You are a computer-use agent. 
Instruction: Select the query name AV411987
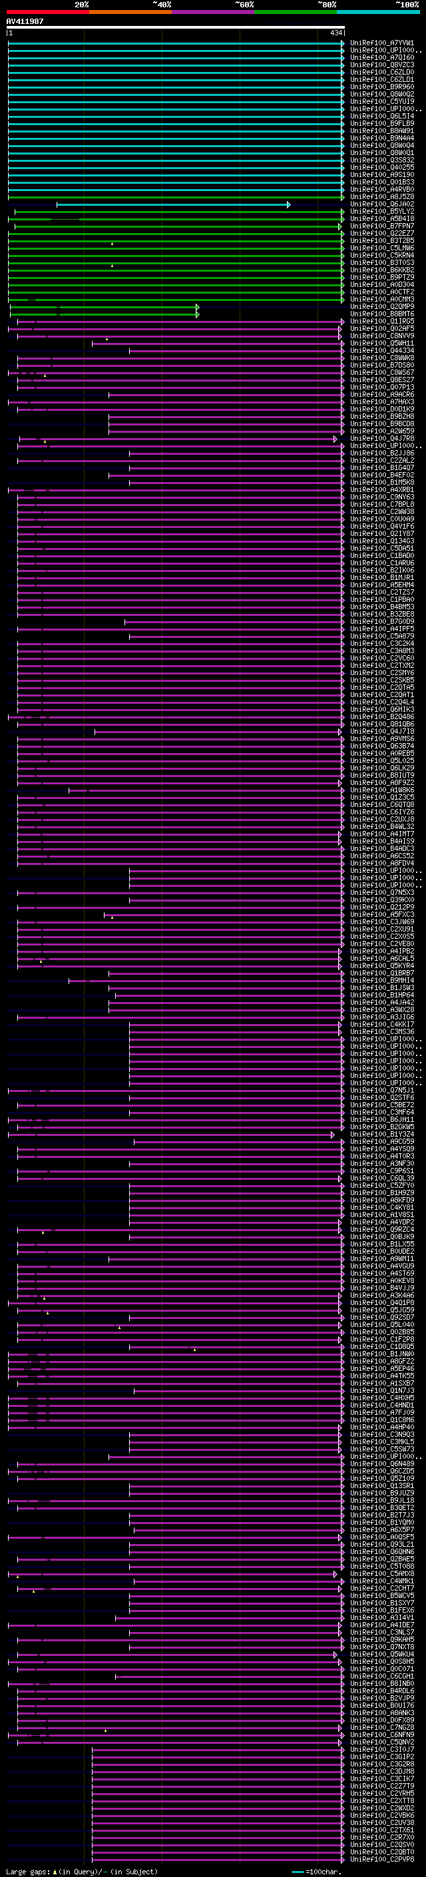25,21
